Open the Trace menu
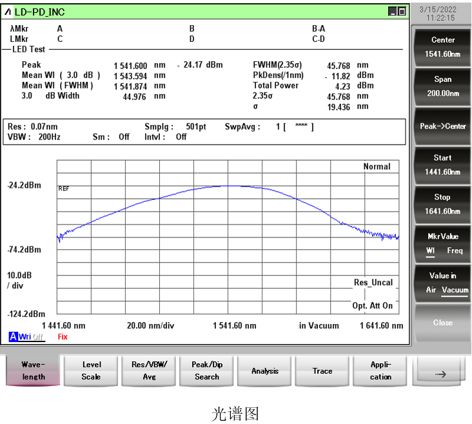Screen dimensions: 472x424 (322, 371)
